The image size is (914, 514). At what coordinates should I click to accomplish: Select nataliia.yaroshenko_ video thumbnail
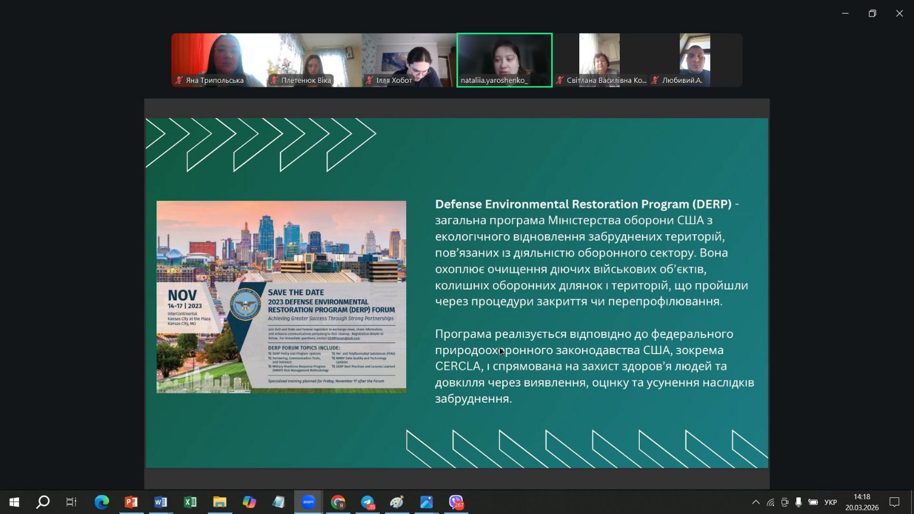click(x=504, y=60)
